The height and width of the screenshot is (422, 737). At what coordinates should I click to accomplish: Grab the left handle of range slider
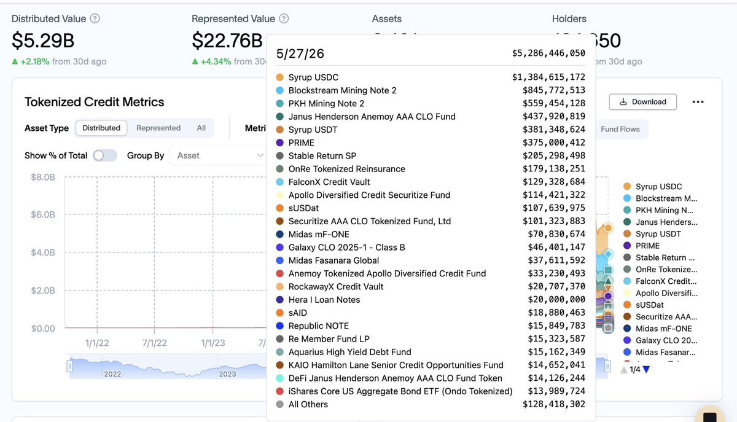coord(69,367)
